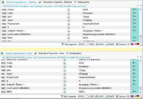Click target 'Begrenzungsschalter MIN/MAX:' in upper editor
This screenshot has width=143, height=99.
tap(100, 34)
